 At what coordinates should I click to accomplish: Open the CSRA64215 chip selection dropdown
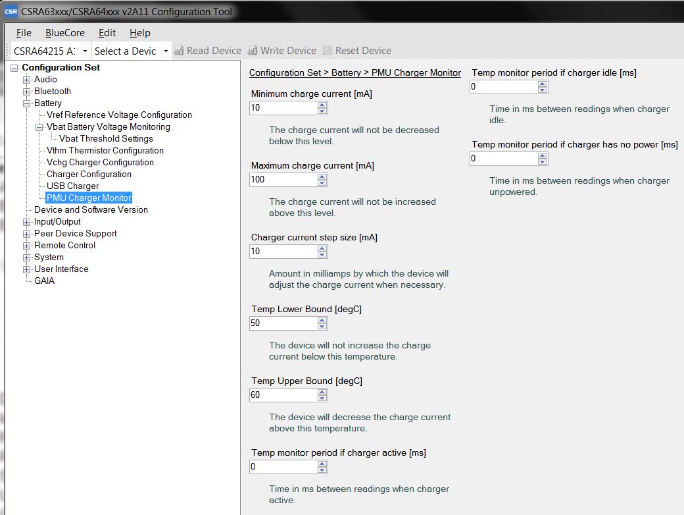(85, 51)
